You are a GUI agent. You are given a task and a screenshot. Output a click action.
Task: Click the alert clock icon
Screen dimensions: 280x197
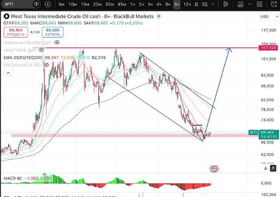coord(274,4)
